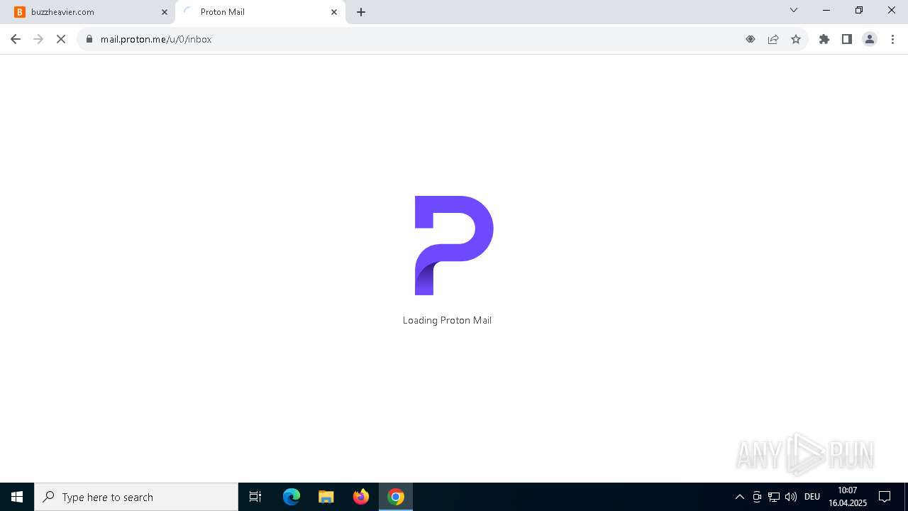
Task: Change the DEU input language
Action: pyautogui.click(x=812, y=497)
